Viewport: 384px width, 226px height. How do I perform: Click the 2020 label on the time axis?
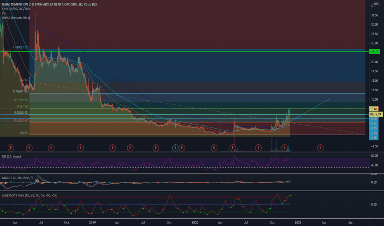point(195,222)
